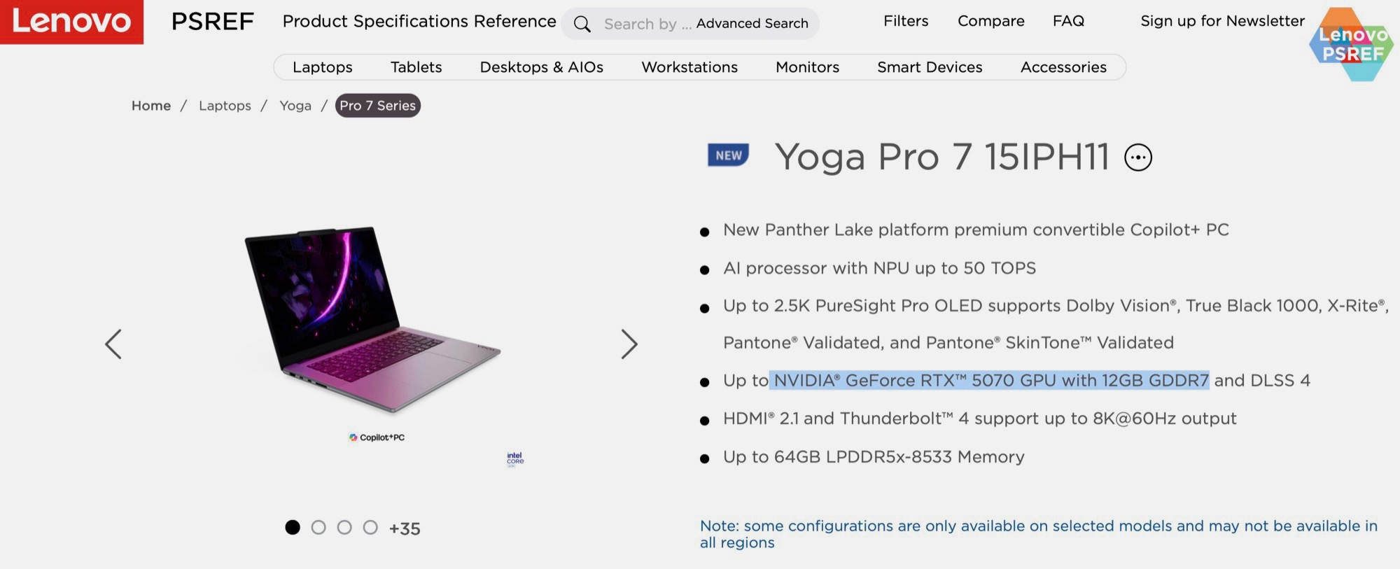The width and height of the screenshot is (1400, 569).
Task: Click the search magnifier icon
Action: [582, 24]
